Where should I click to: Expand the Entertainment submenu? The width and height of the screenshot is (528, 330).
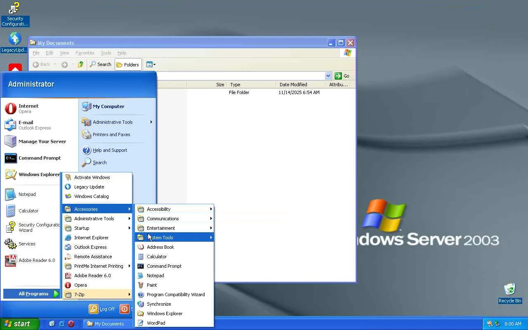[x=174, y=228]
